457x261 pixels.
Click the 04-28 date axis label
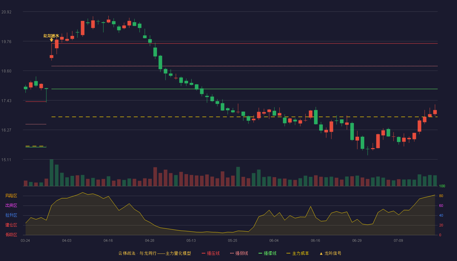click(150, 240)
